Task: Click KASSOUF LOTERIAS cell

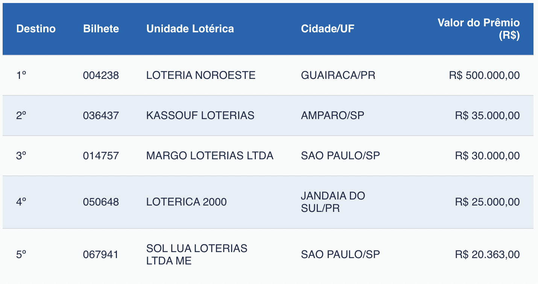Action: click(x=200, y=115)
